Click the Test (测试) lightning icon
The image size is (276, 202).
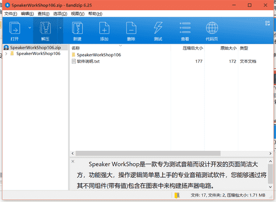click(158, 28)
